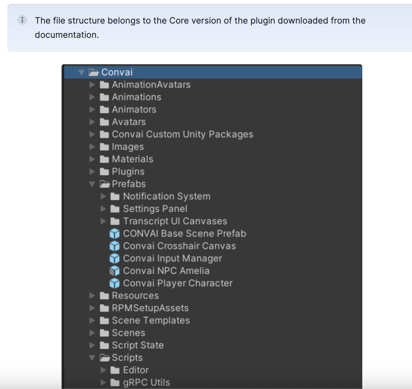Select the 'Scene Templates' label
Viewport: 412px width, 389px height.
[x=151, y=321]
